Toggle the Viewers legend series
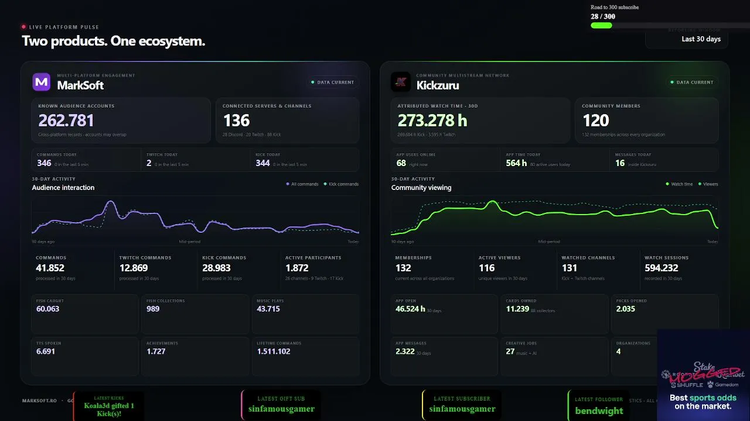750x421 pixels. coord(708,184)
